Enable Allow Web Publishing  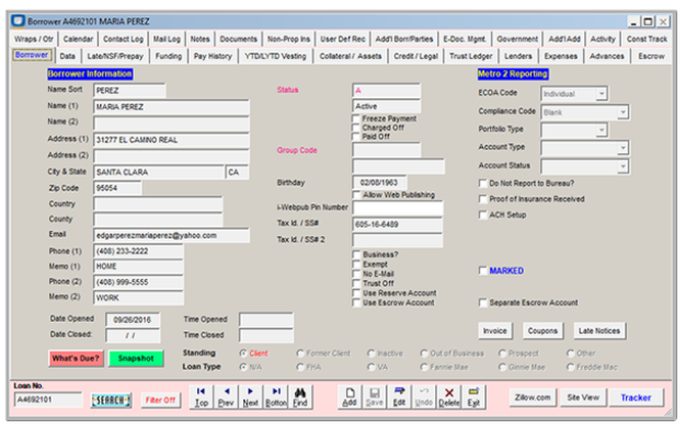click(x=357, y=195)
